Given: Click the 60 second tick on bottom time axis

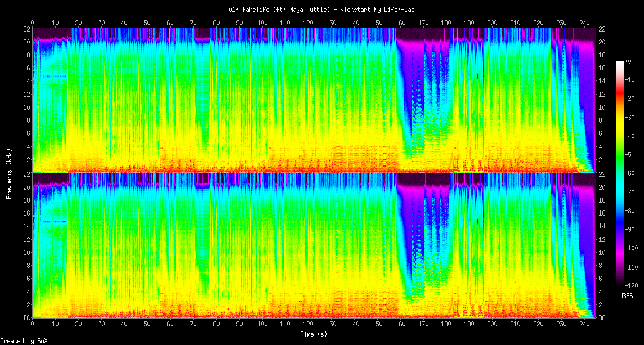Looking at the screenshot, I should 170,325.
